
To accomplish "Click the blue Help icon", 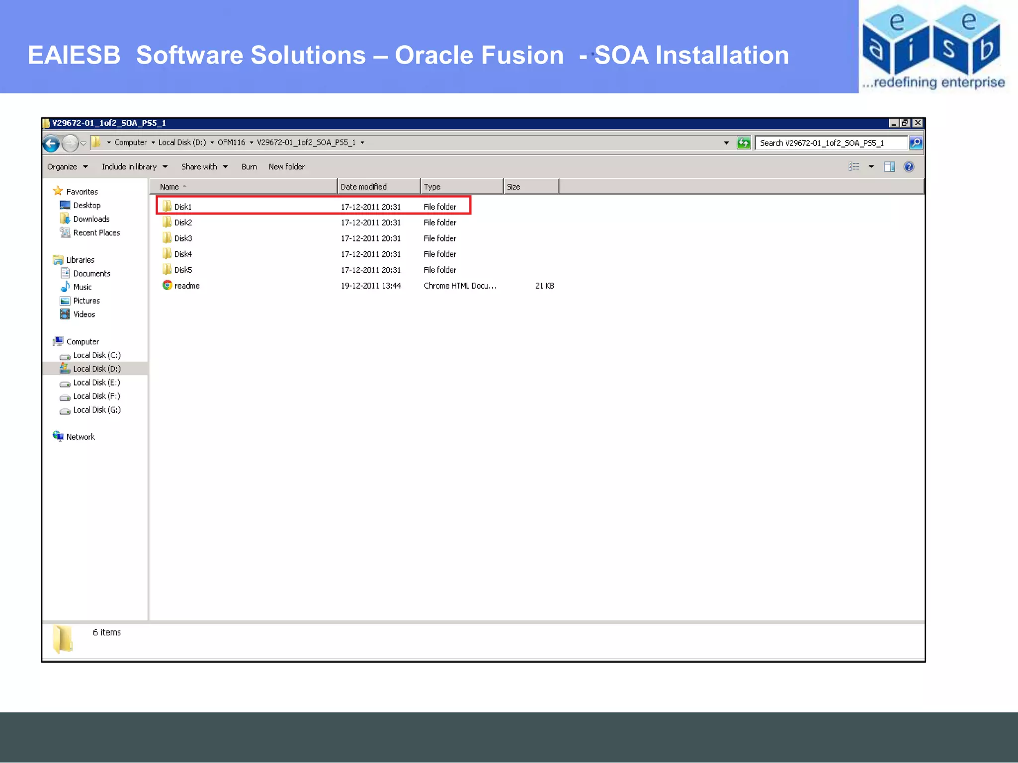I will pyautogui.click(x=909, y=167).
